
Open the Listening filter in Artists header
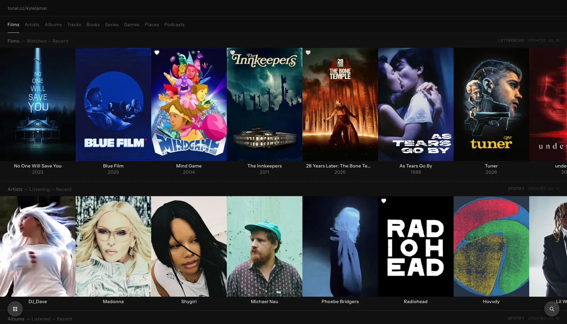(40, 189)
